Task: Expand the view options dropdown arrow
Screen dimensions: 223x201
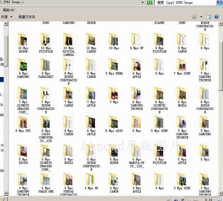Action: [201, 17]
